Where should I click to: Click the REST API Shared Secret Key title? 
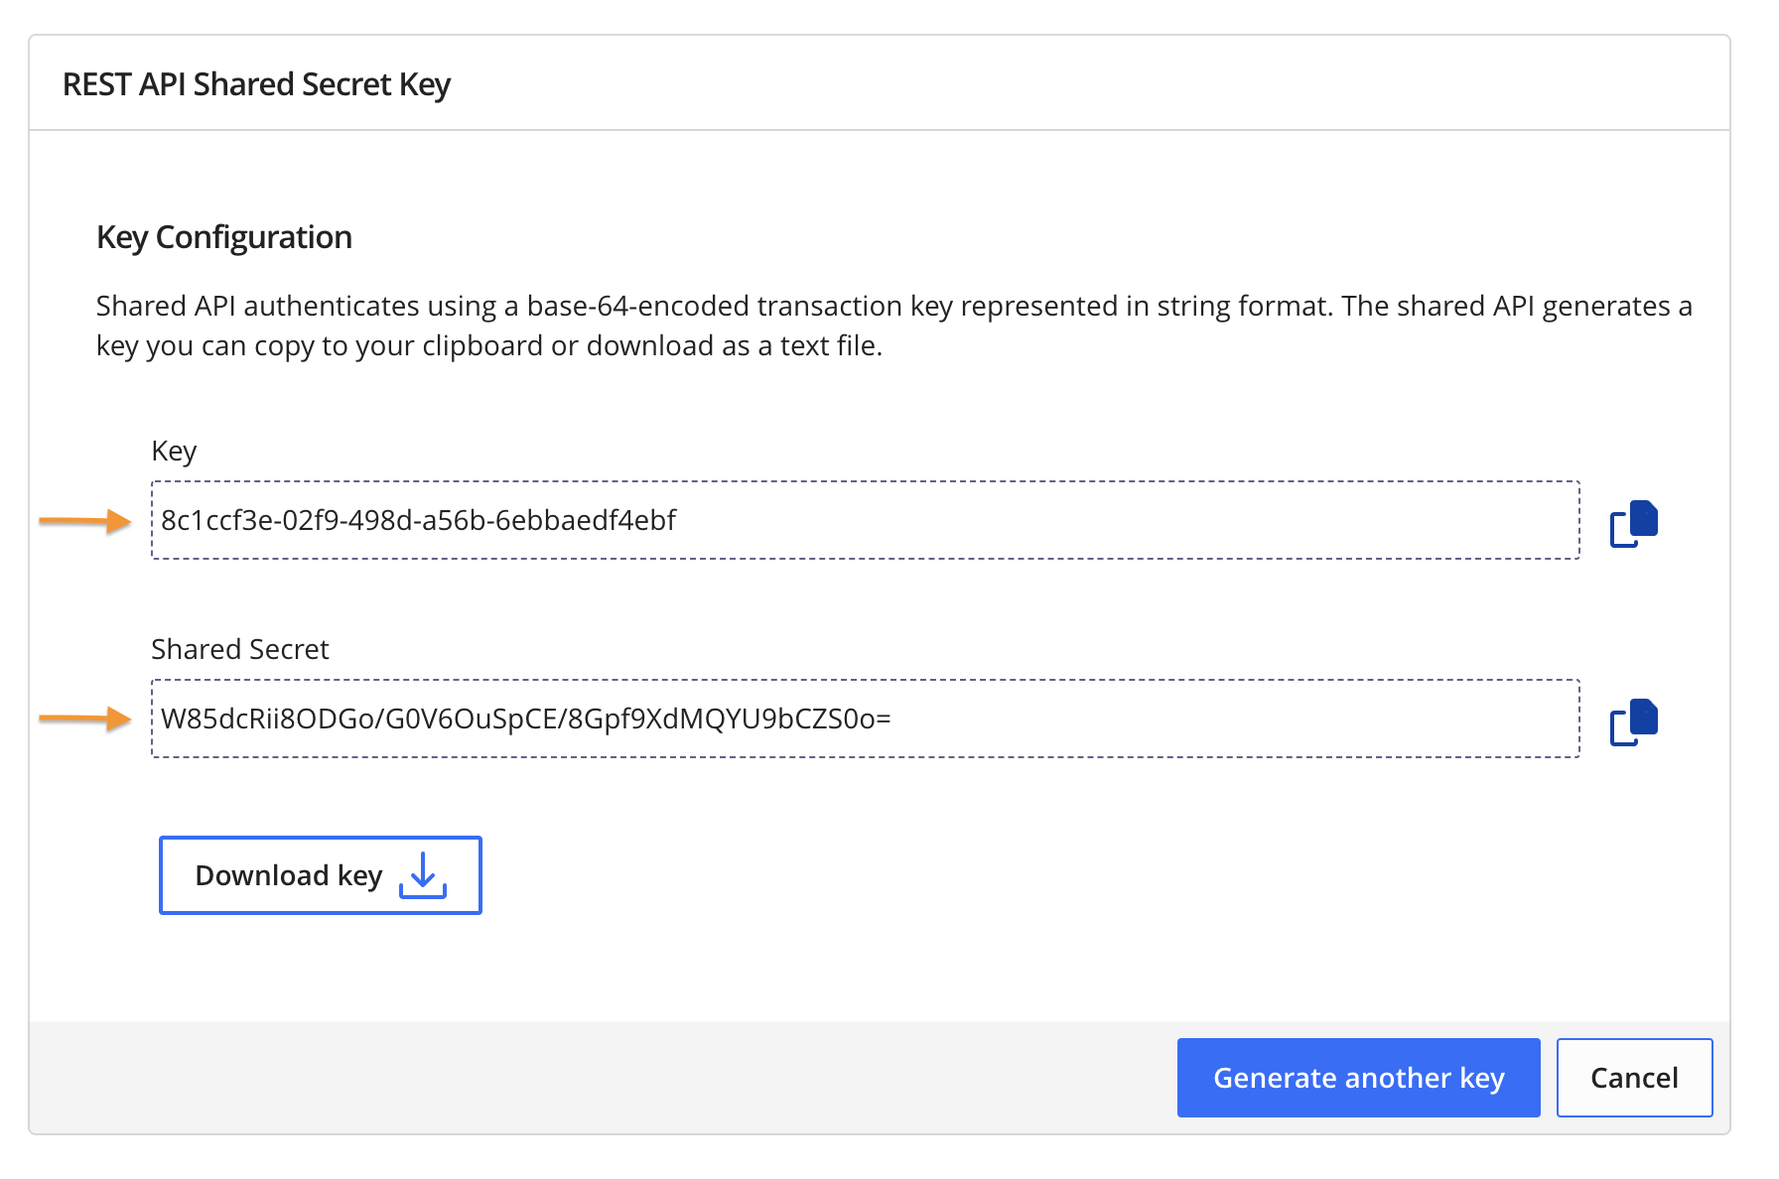[x=256, y=84]
